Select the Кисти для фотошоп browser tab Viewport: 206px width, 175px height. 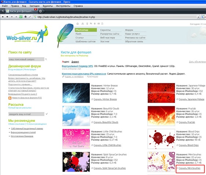point(21,11)
